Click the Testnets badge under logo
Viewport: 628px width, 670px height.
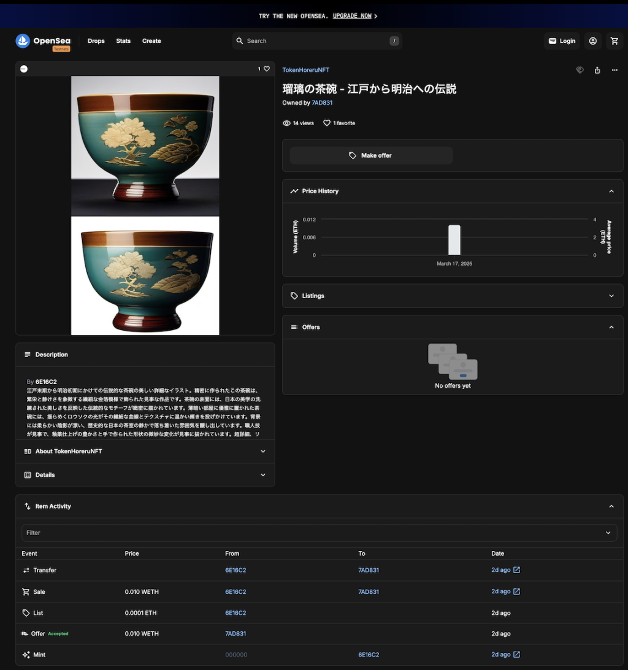(61, 49)
